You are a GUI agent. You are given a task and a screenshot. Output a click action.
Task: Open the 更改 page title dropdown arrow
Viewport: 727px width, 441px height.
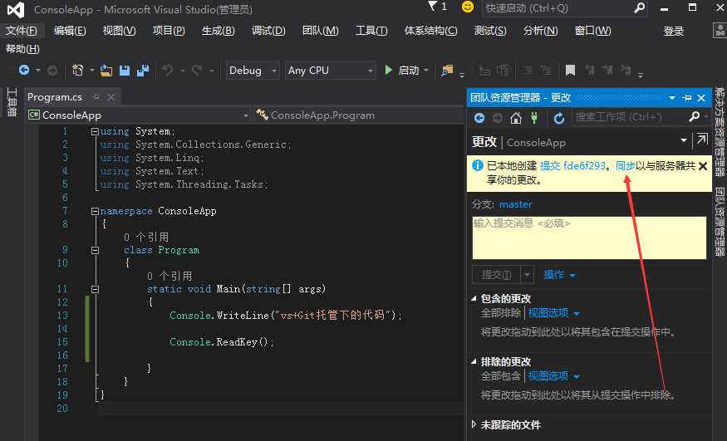point(684,140)
